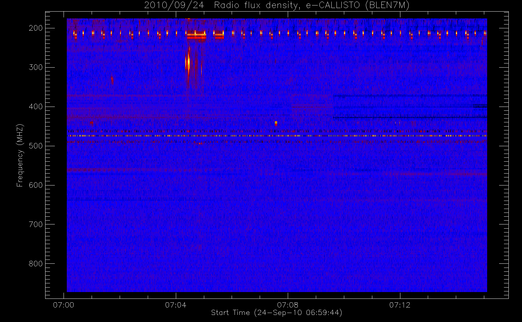
Task: Click the 500 frequency tick label
Action: tap(35, 146)
